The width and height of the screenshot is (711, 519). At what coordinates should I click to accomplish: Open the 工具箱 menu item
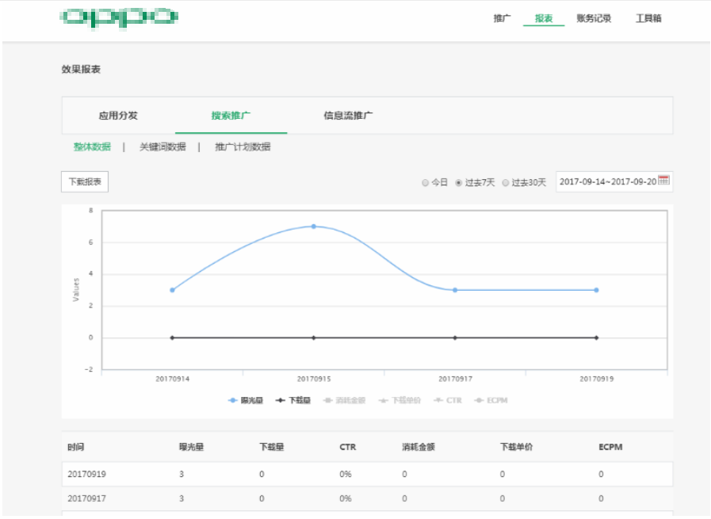(x=648, y=17)
